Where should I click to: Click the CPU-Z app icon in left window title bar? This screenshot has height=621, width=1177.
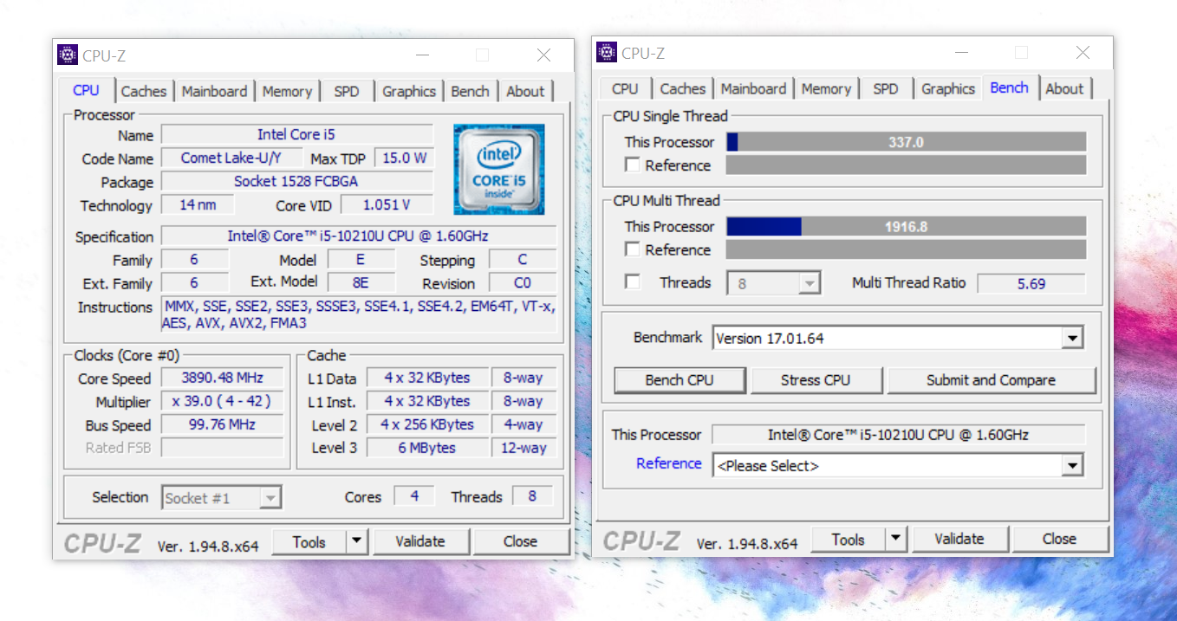coord(68,55)
